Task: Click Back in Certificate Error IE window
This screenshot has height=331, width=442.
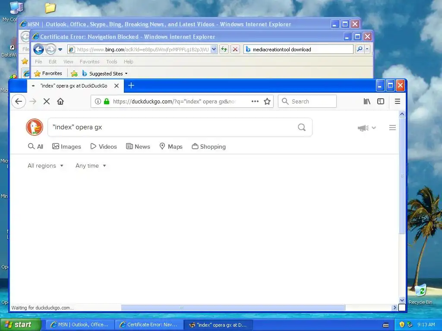Action: 38,49
